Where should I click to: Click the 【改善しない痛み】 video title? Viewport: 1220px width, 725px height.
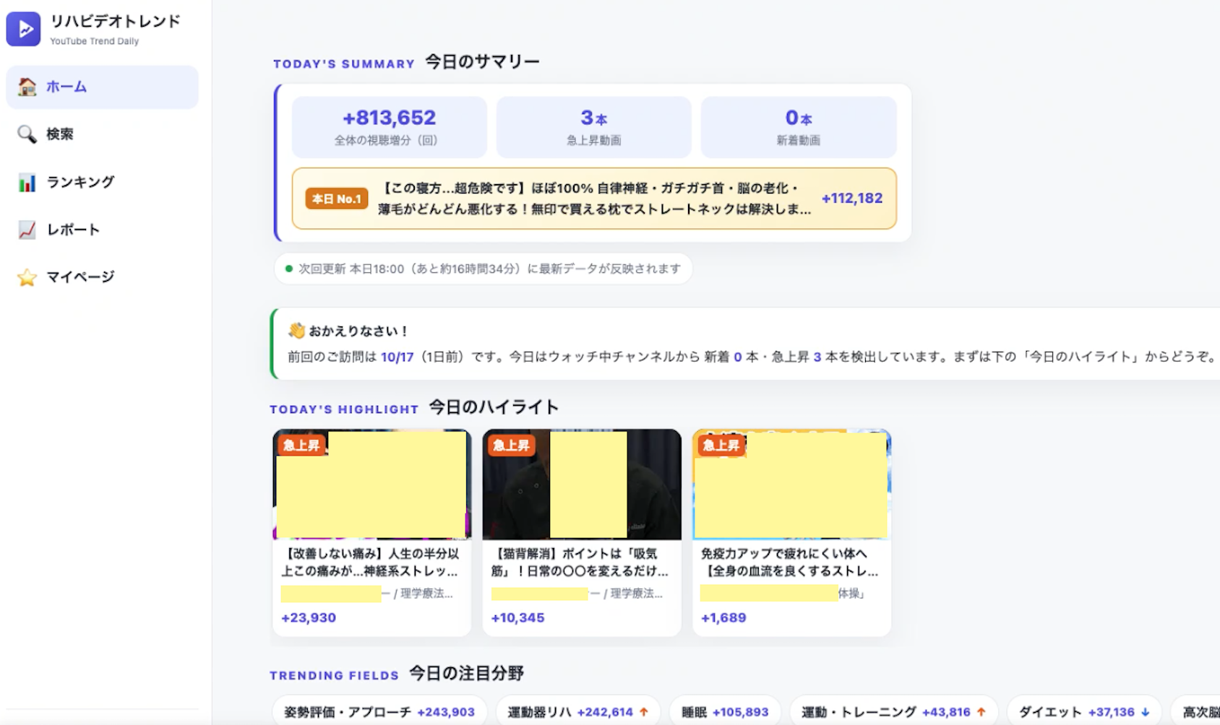coord(370,563)
